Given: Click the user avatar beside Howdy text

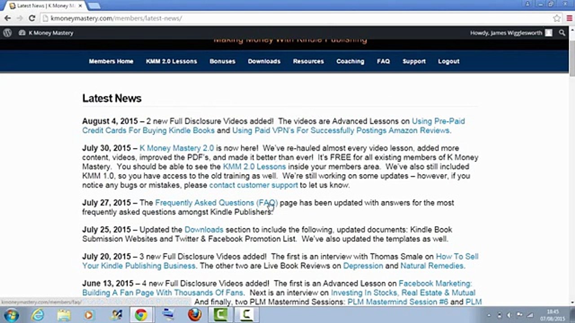Looking at the screenshot, I should pos(548,33).
